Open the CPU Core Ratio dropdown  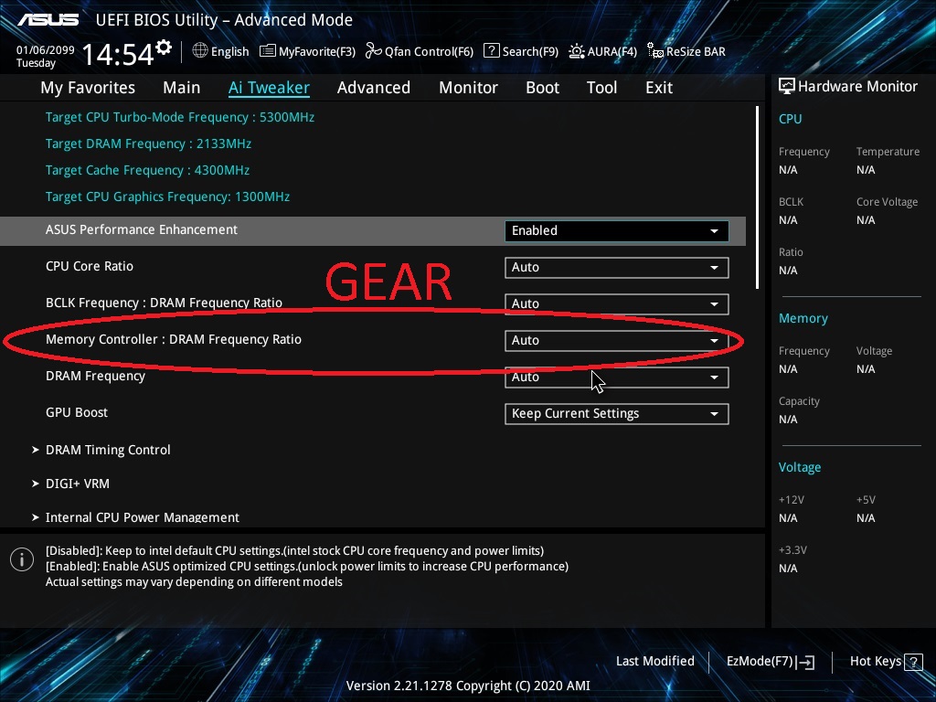point(617,268)
